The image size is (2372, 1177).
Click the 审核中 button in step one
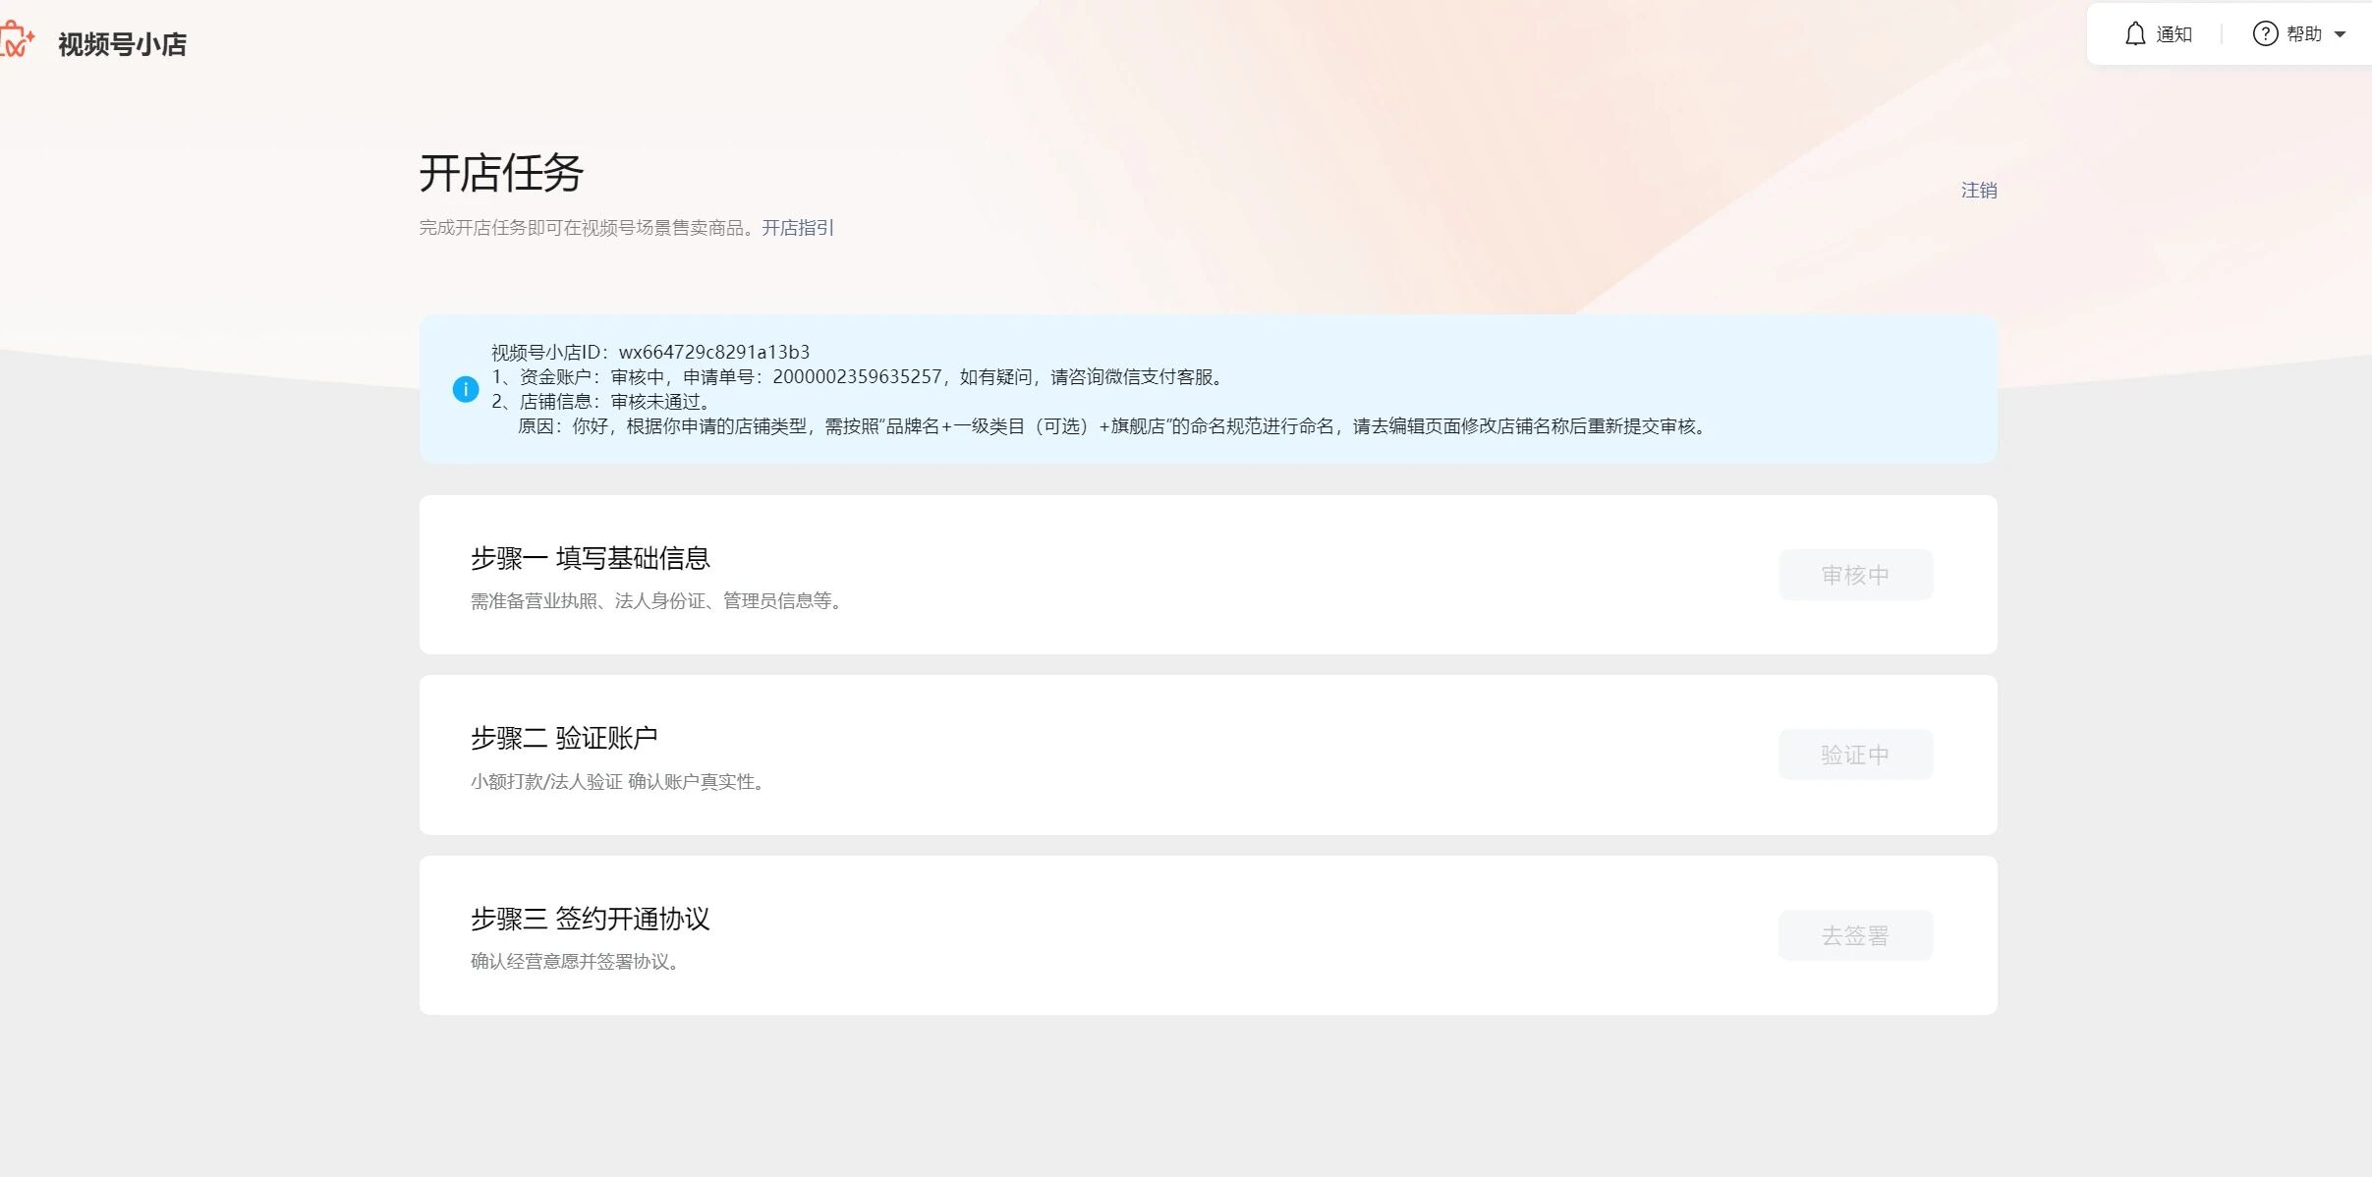tap(1854, 575)
